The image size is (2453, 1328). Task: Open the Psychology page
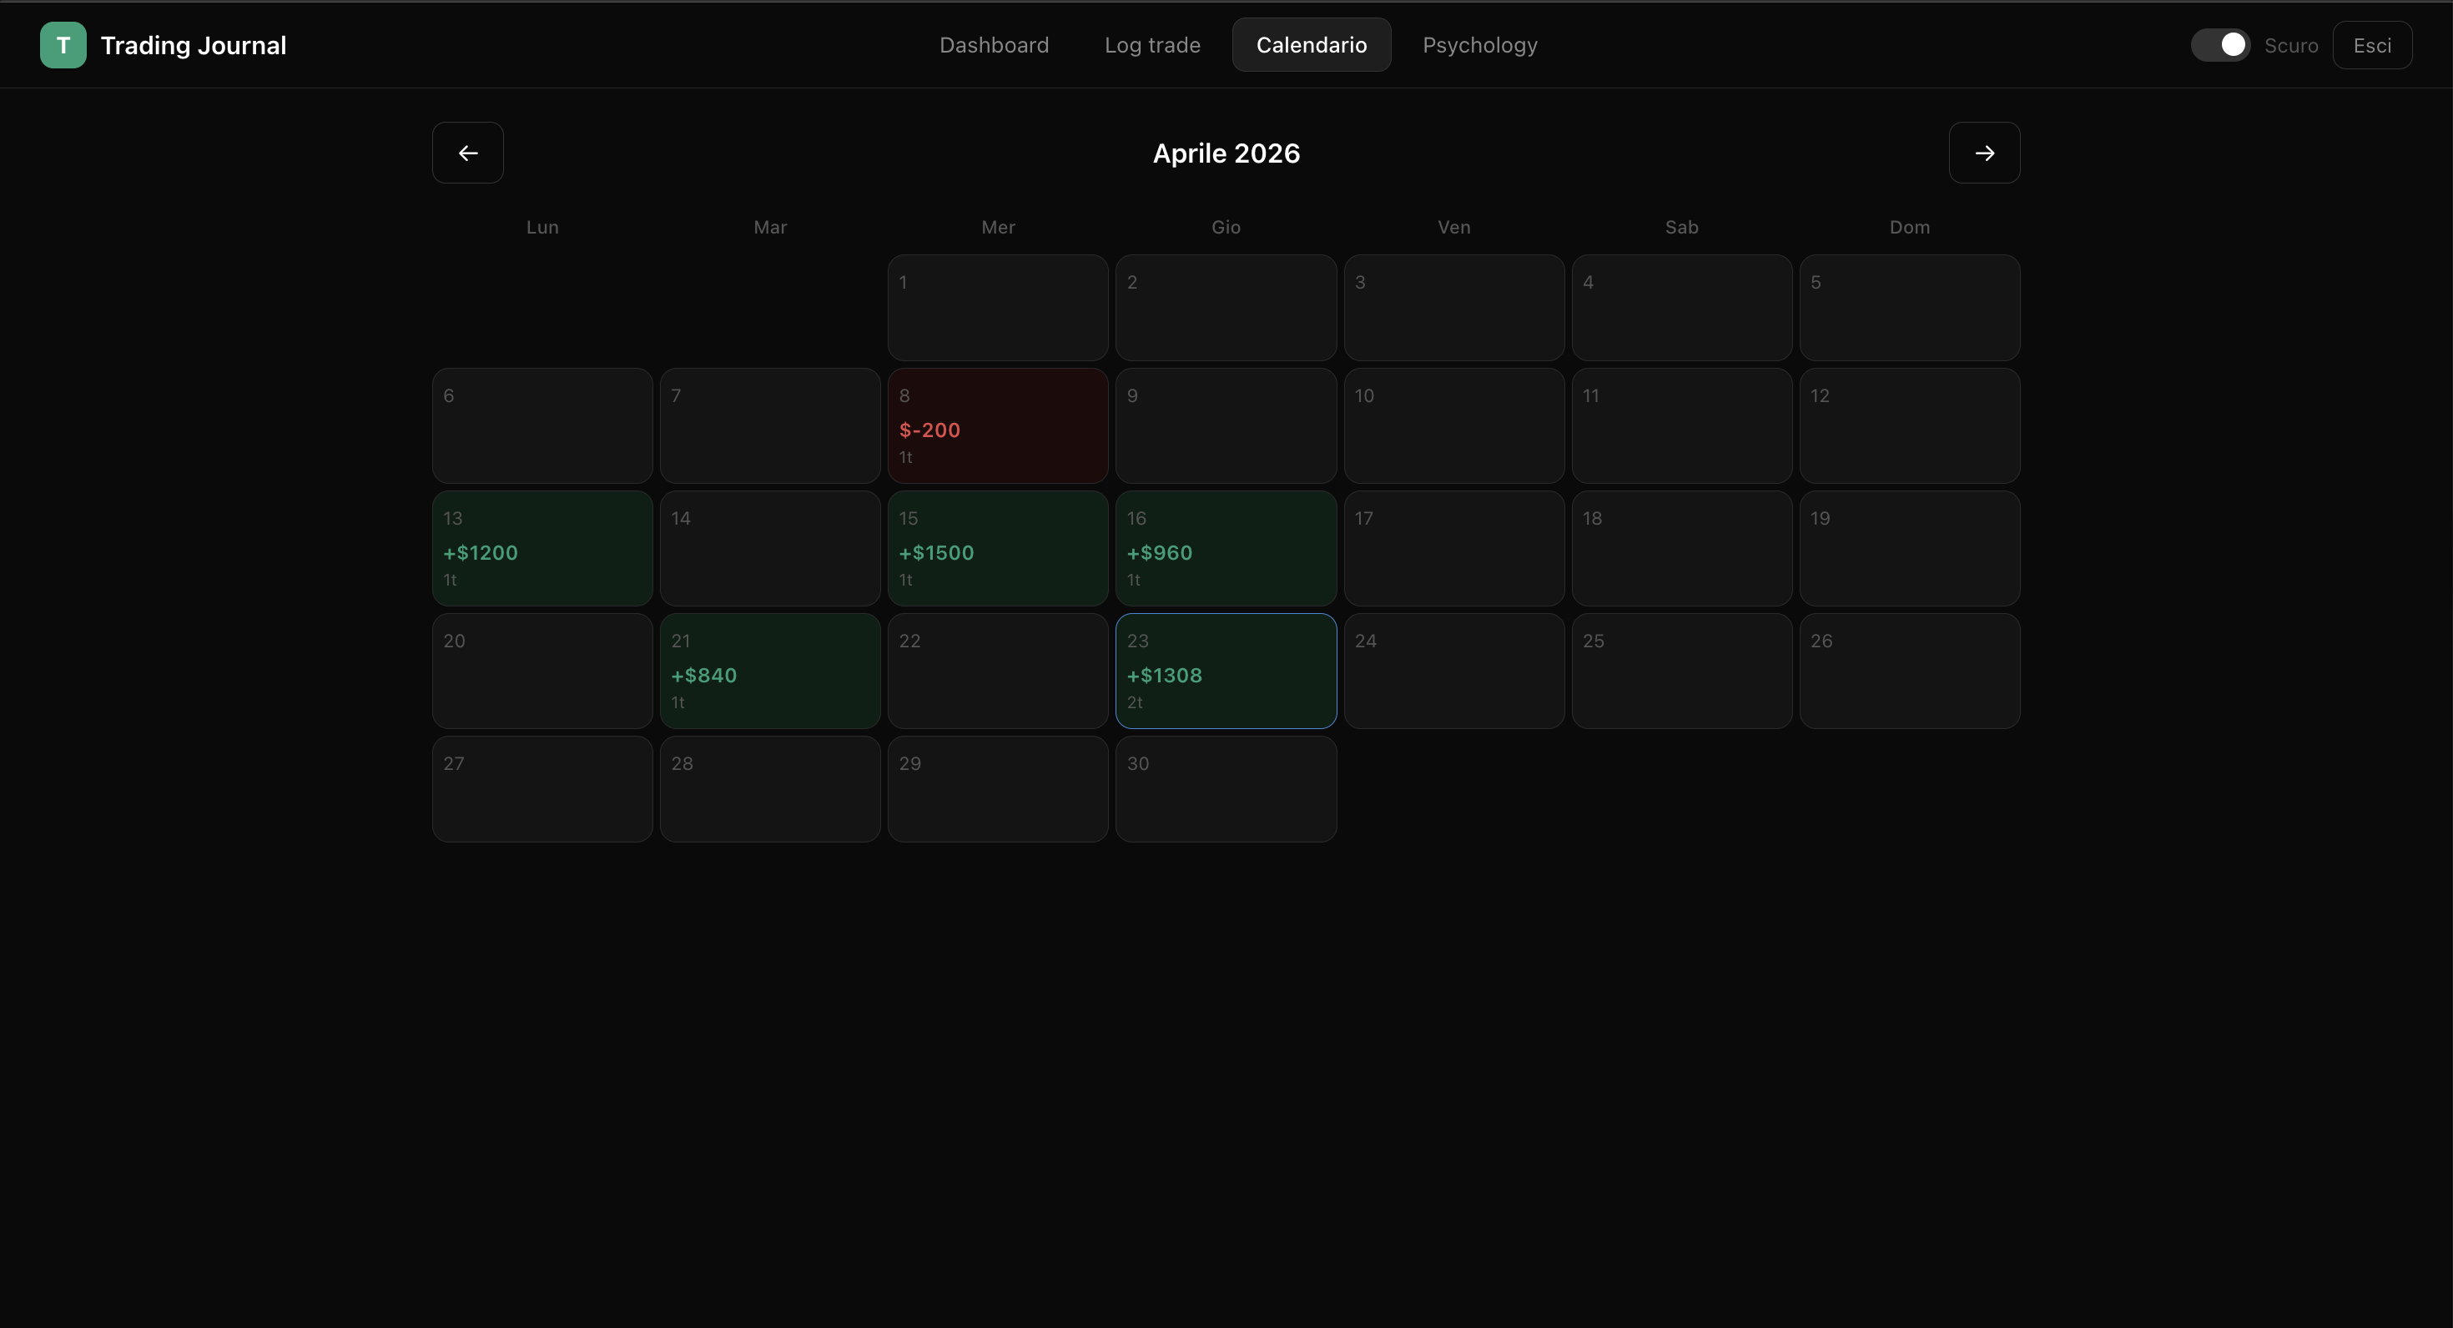1480,45
